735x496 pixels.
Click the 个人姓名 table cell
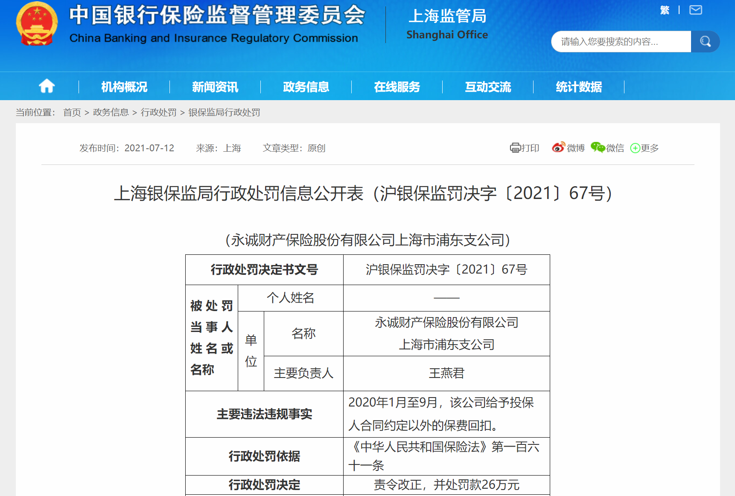290,298
